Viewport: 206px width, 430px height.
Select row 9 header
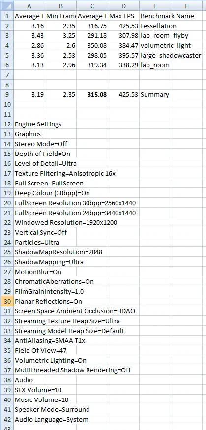[7, 94]
